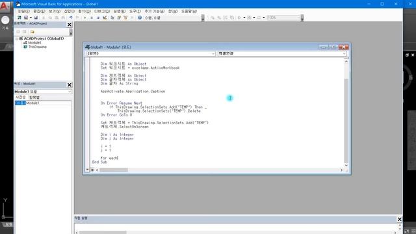
Task: Click the 'AppActivate Application.Caption' line
Action: pyautogui.click(x=133, y=91)
